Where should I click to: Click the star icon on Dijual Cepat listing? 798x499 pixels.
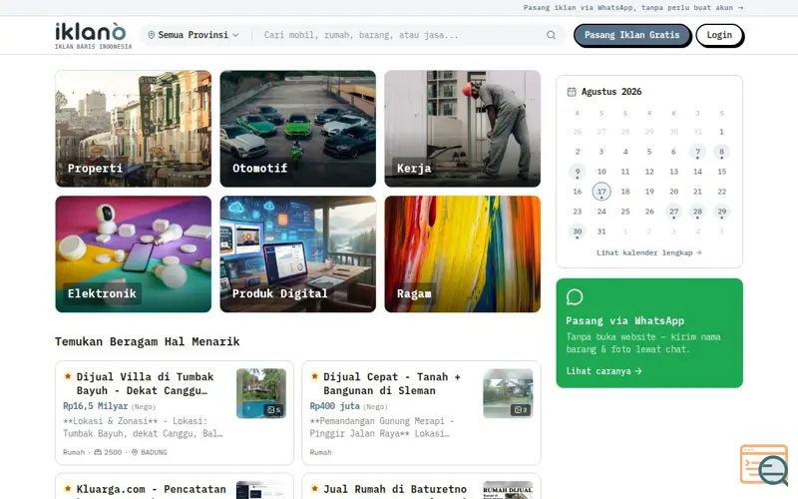click(314, 376)
